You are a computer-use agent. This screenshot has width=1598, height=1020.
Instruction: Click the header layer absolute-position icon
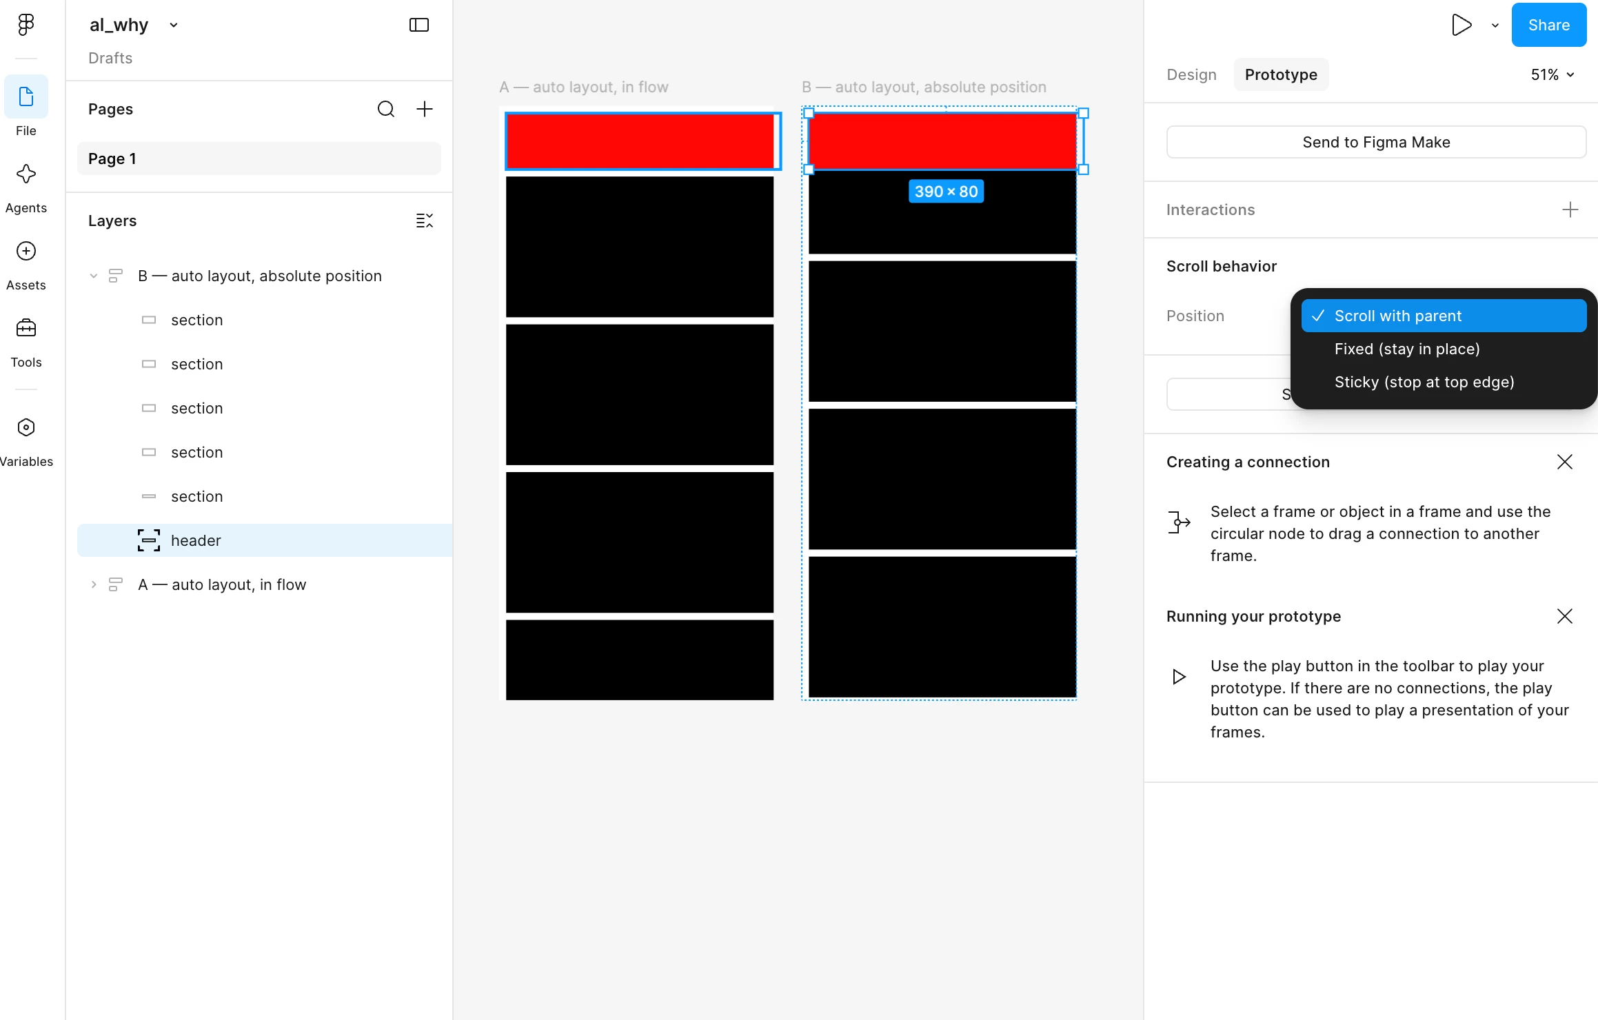tap(149, 540)
